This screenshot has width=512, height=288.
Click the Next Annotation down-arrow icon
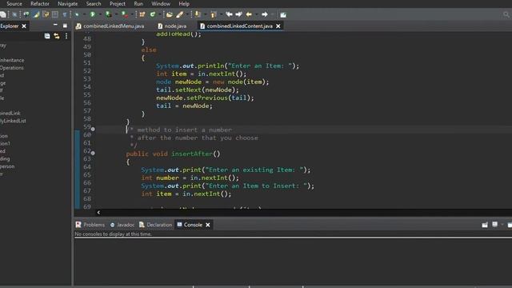(198, 14)
